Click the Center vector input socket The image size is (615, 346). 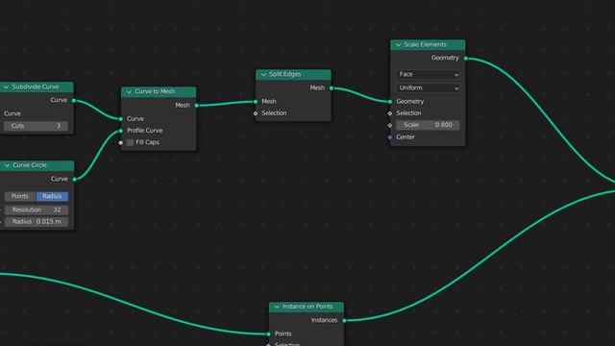point(390,137)
